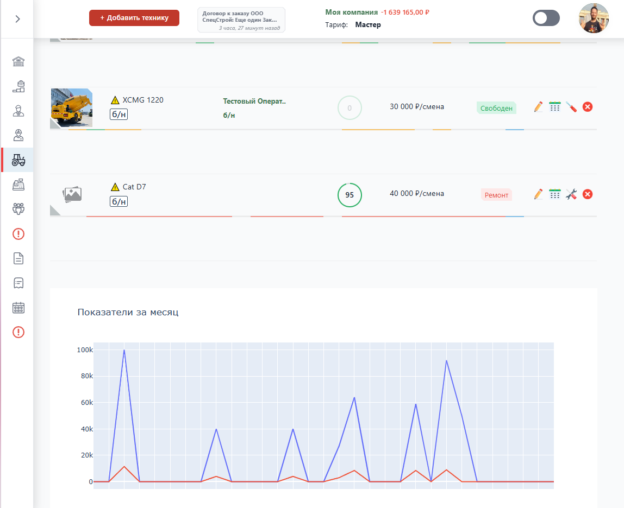Open the warehouse garage sidebar icon

[18, 62]
